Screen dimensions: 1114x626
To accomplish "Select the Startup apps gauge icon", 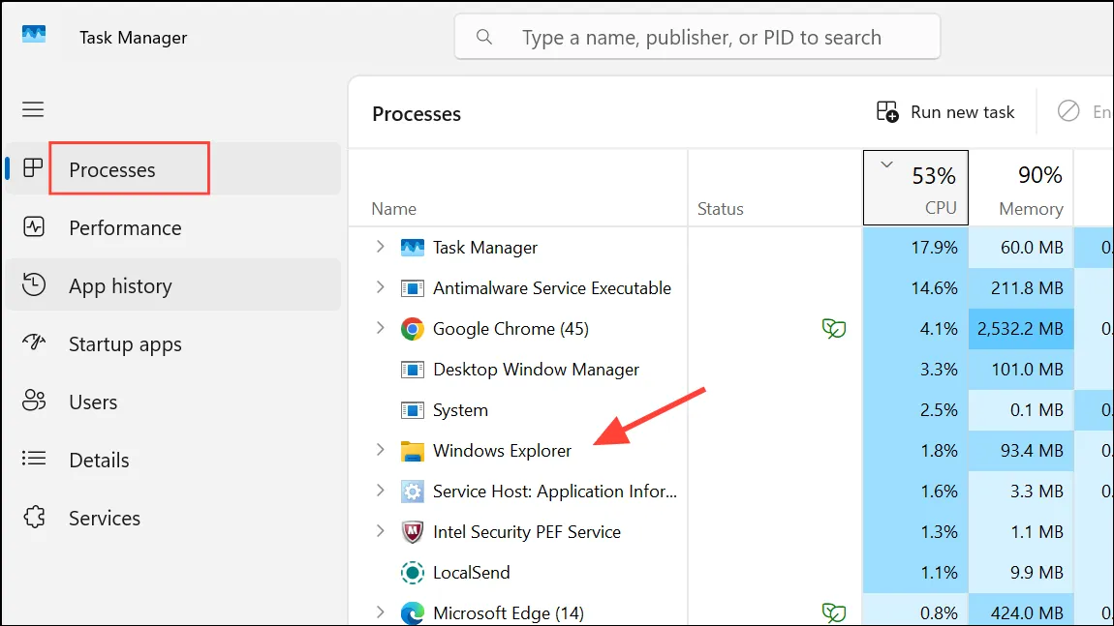I will pyautogui.click(x=33, y=343).
